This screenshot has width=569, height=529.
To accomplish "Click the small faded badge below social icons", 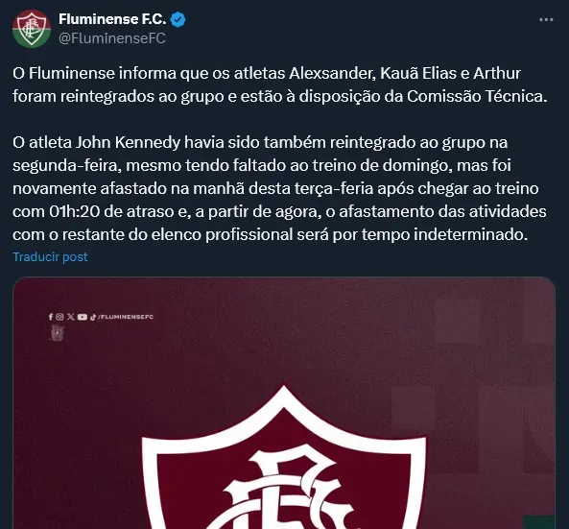I will (x=57, y=333).
